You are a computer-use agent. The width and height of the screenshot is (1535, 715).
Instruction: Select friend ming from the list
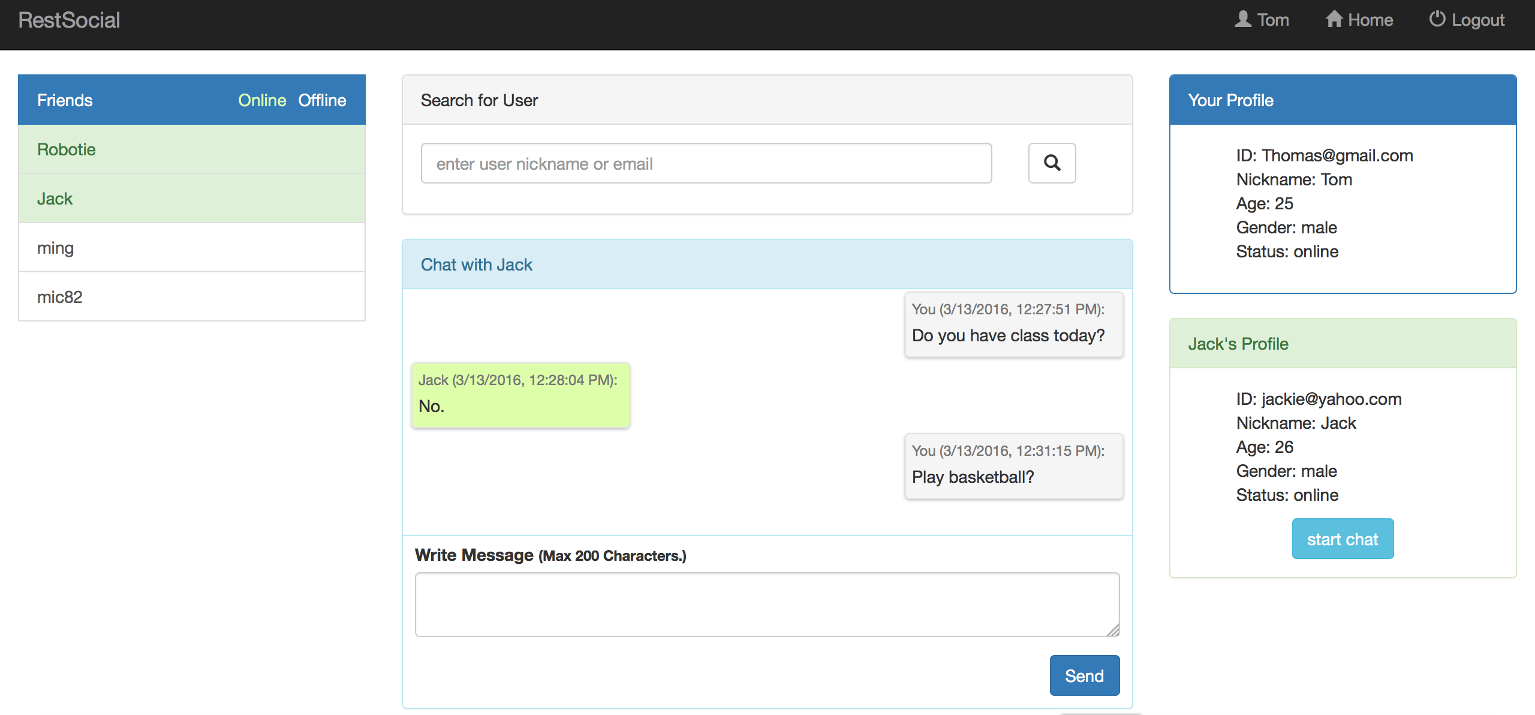tap(192, 248)
